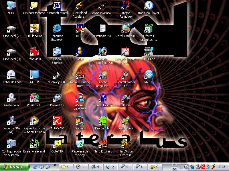Open Outlook Express shortcut
This screenshot has height=171, width=229.
tap(57, 52)
